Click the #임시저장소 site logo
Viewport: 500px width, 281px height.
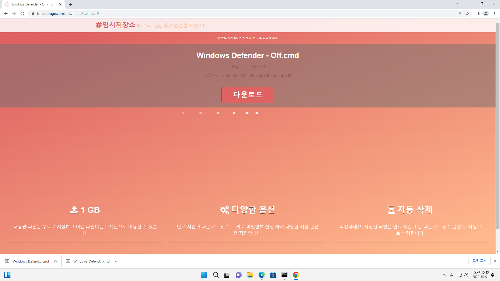(x=115, y=25)
